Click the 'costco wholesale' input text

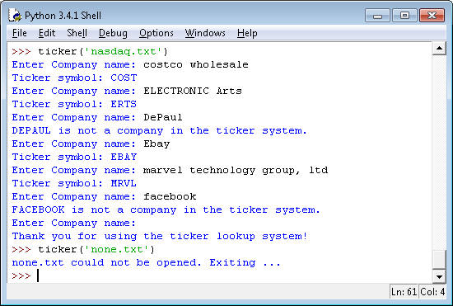[196, 64]
